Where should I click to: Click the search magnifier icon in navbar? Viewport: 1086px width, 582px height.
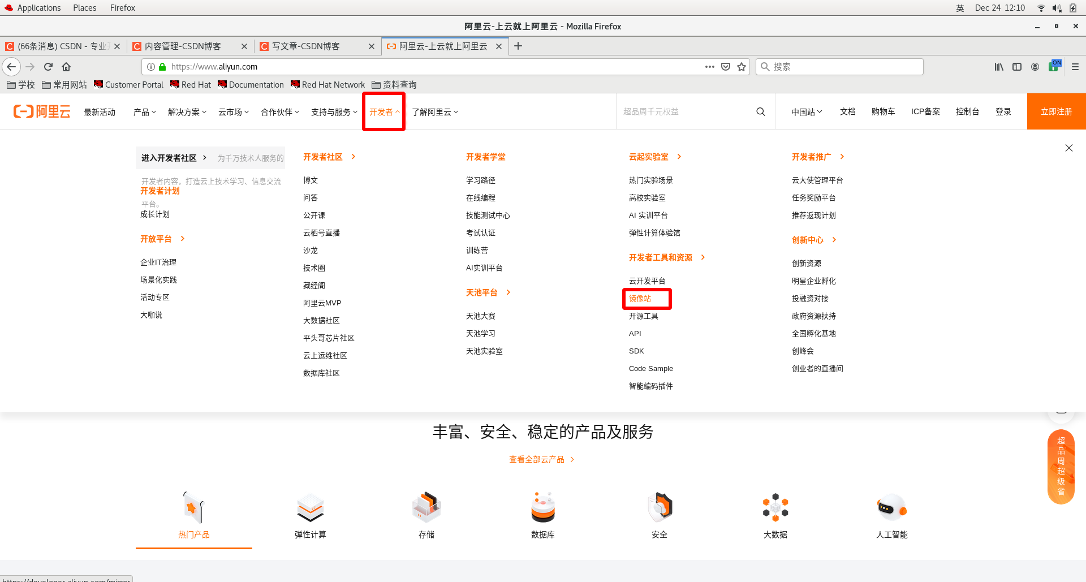click(760, 111)
